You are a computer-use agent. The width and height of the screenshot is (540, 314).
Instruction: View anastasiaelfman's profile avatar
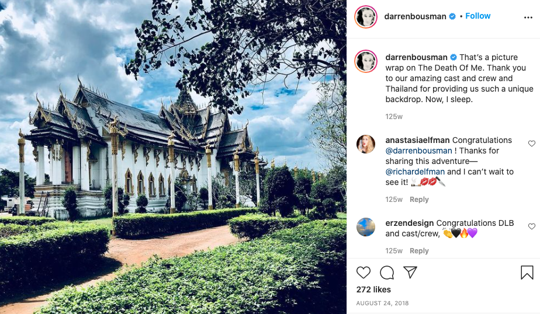click(x=366, y=144)
